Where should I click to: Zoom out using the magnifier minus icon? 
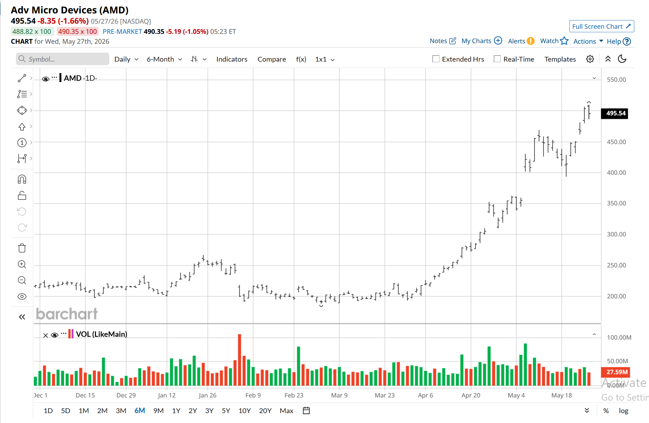tap(22, 280)
